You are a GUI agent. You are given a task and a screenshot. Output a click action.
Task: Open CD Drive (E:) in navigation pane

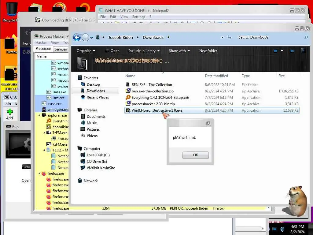coord(97,162)
